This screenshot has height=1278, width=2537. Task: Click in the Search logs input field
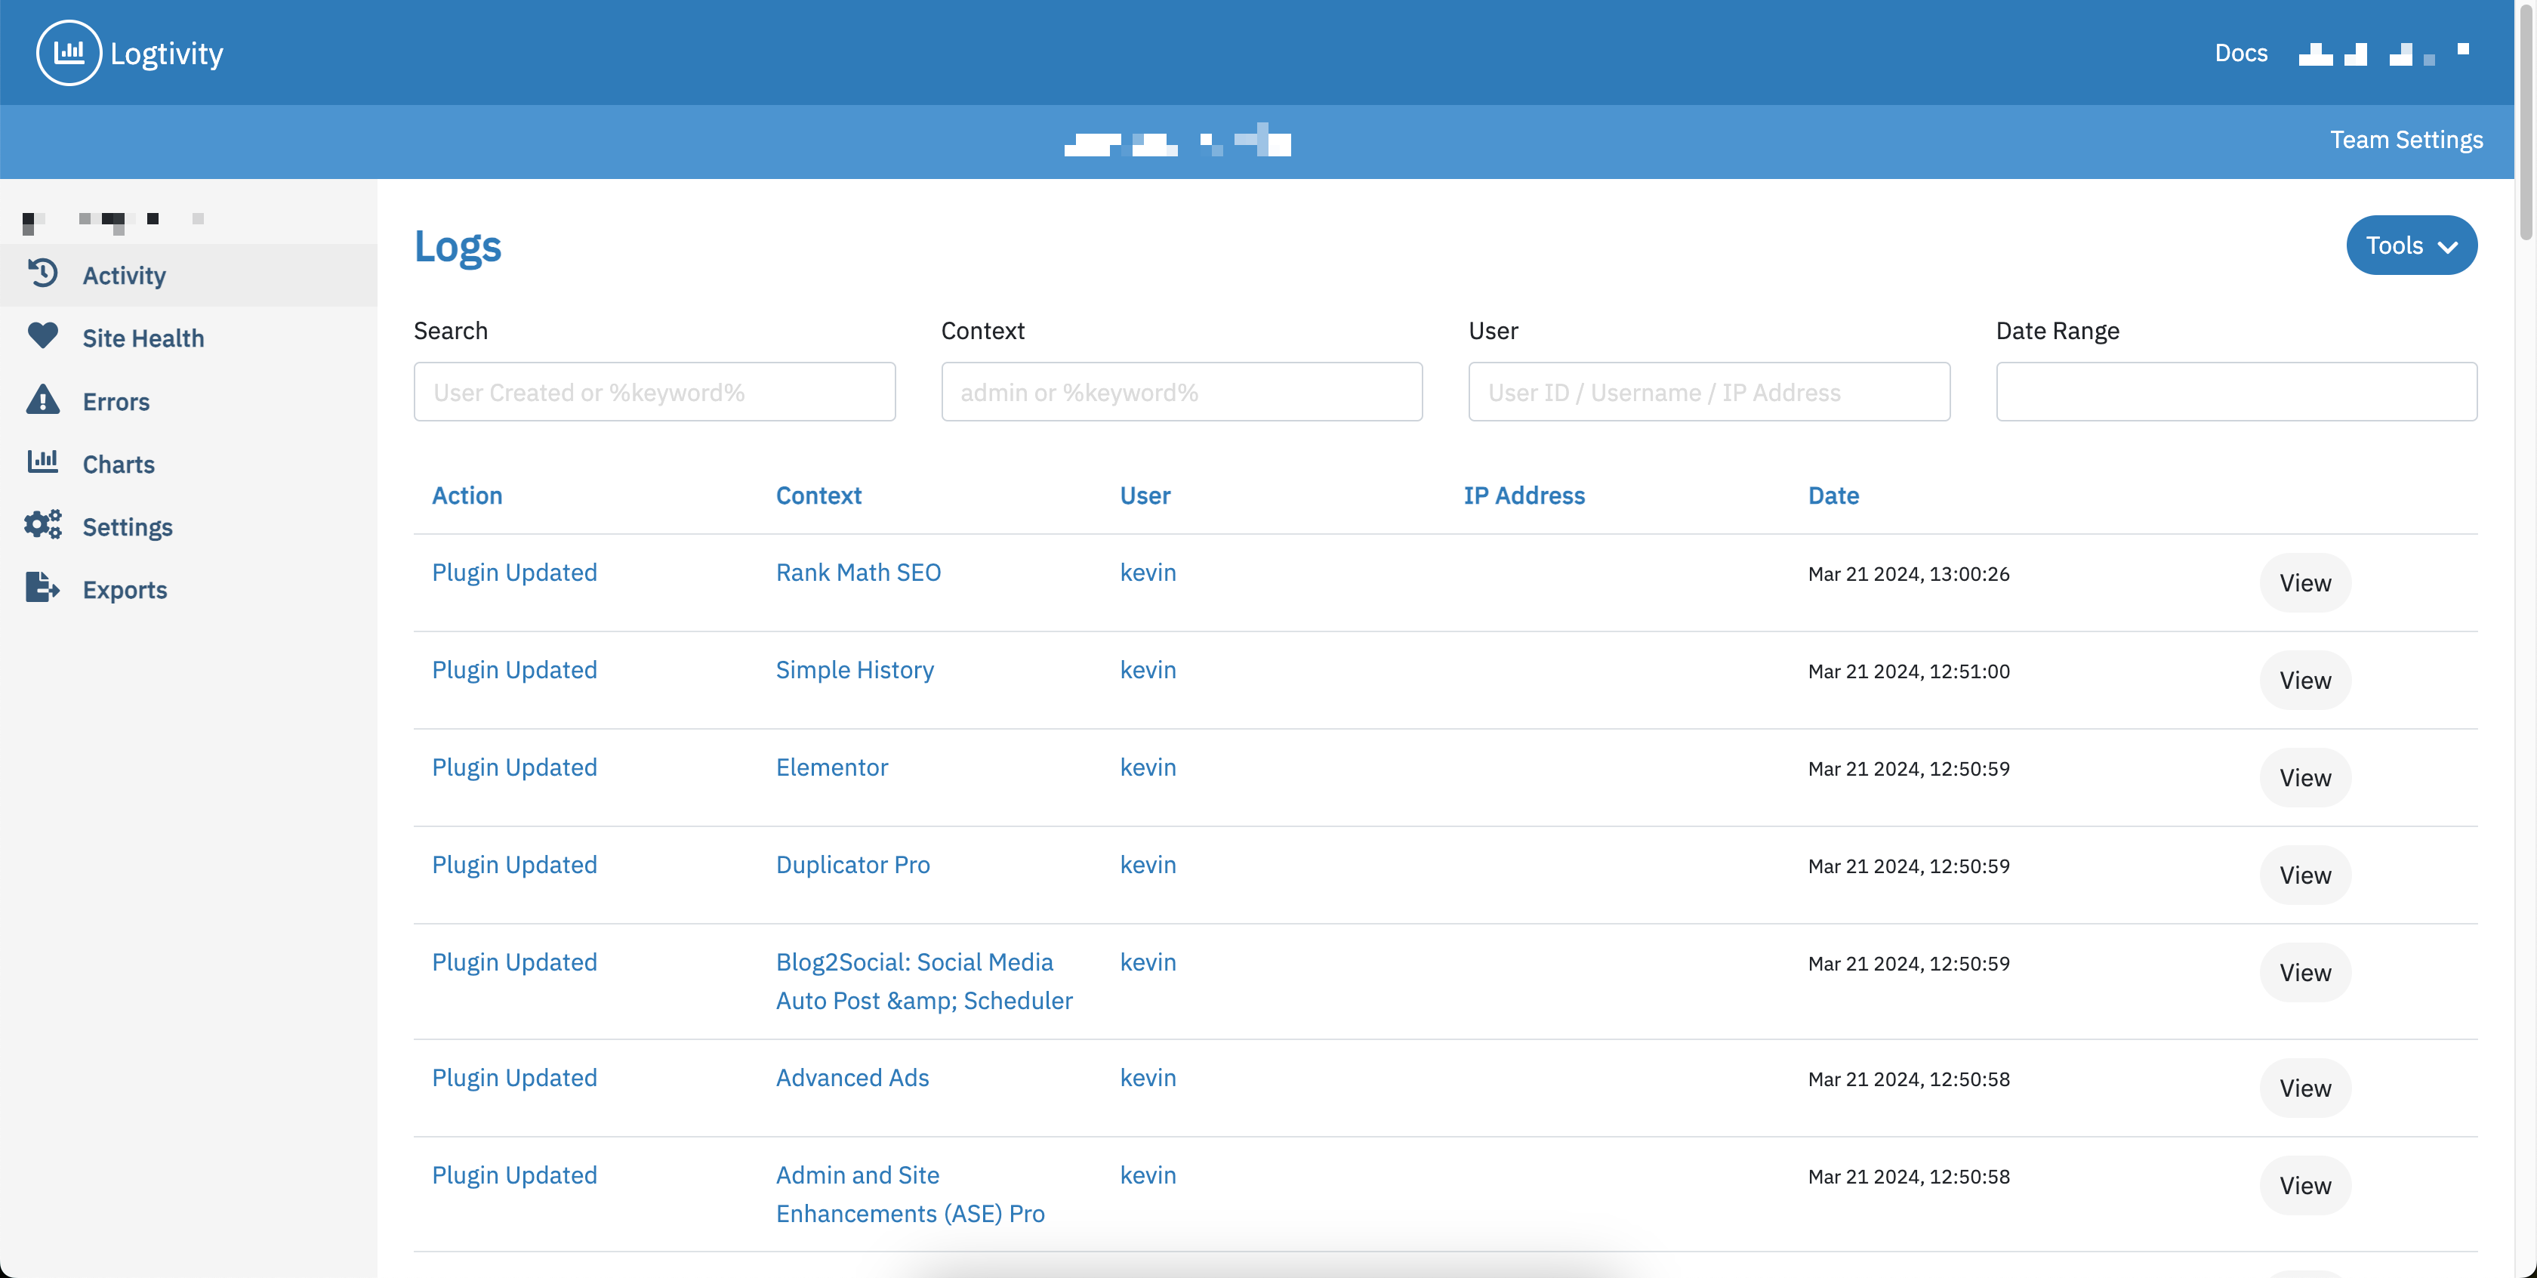654,391
